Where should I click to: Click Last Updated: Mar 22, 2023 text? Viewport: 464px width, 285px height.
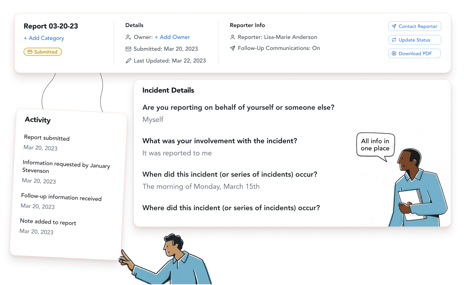coord(170,61)
